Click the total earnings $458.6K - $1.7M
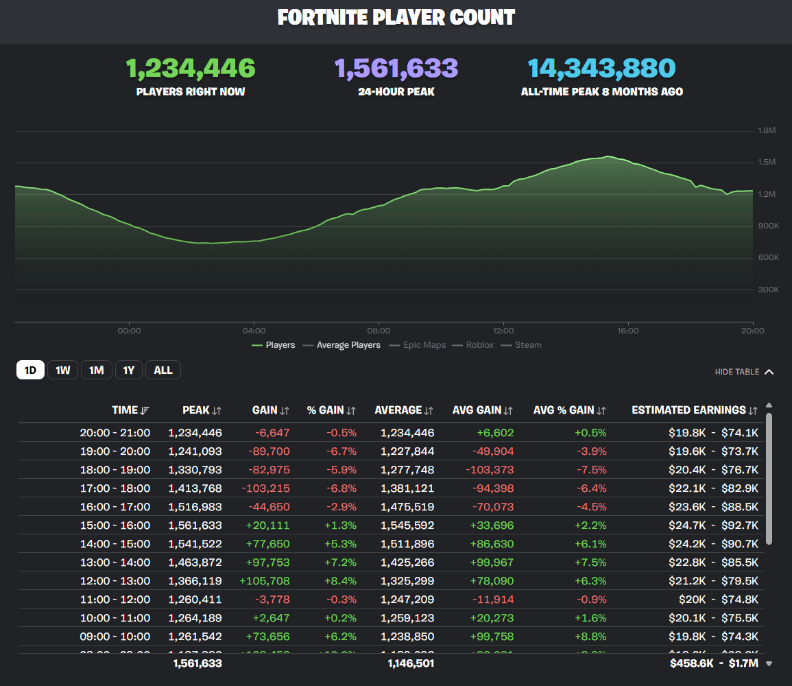 point(715,664)
